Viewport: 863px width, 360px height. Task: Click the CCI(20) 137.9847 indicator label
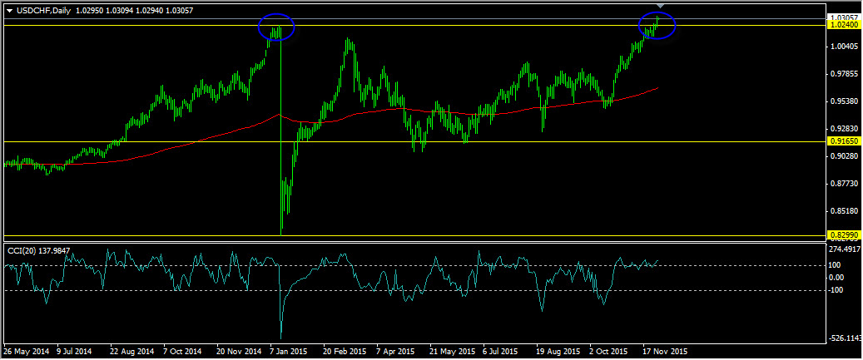coord(38,250)
